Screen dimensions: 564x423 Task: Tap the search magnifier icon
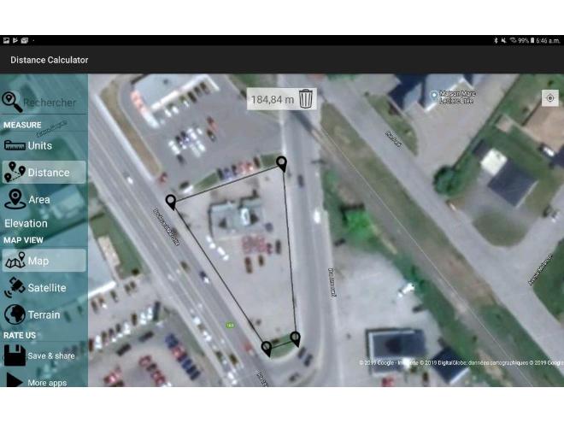[x=12, y=102]
